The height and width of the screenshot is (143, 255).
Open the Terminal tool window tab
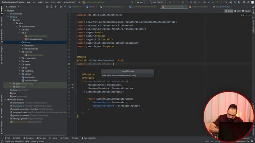[x=41, y=138]
